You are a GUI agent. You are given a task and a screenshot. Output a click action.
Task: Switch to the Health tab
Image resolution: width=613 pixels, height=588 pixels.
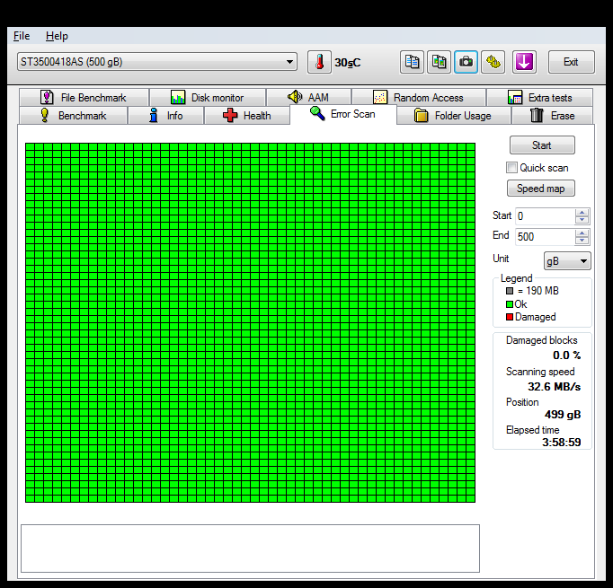[246, 116]
